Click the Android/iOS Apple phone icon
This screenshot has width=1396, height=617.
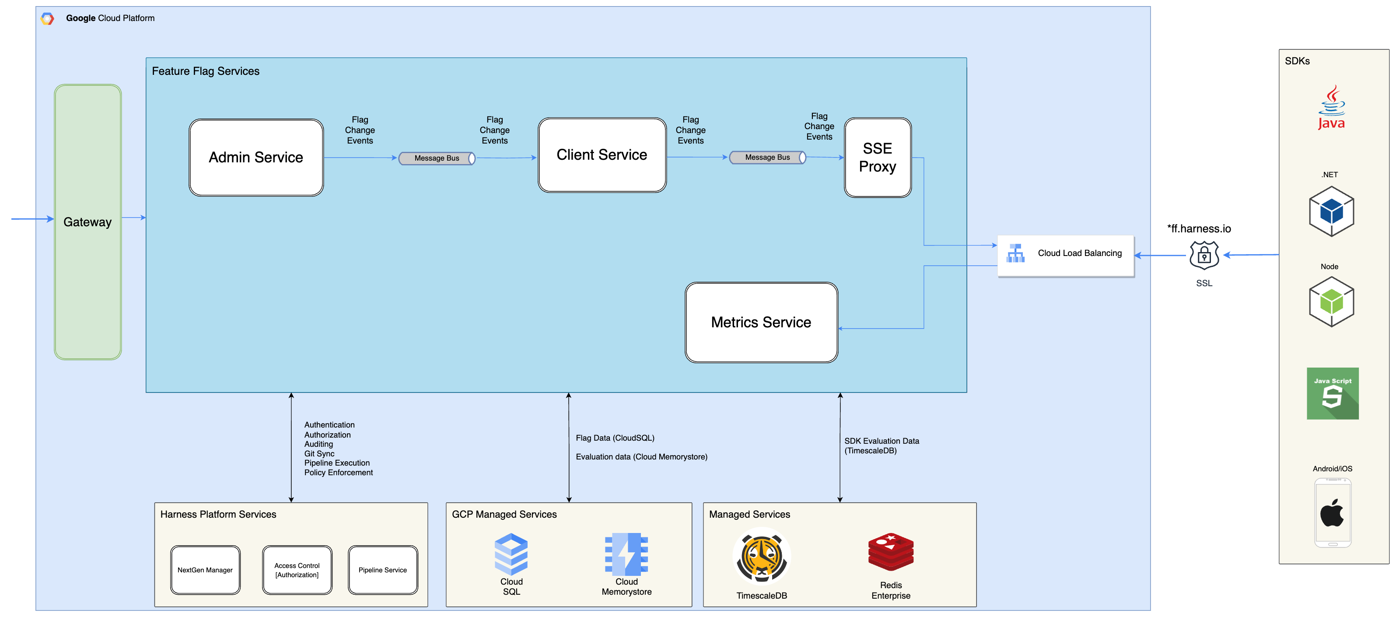[x=1332, y=512]
